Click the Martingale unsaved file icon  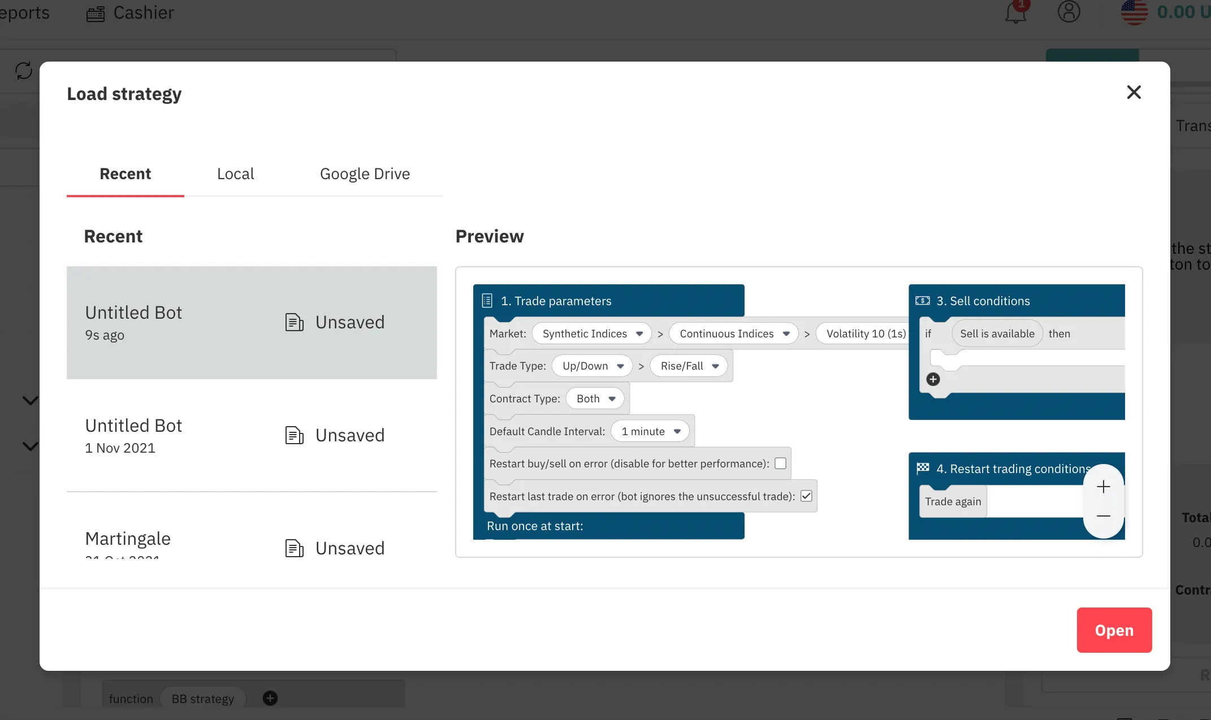(x=294, y=548)
